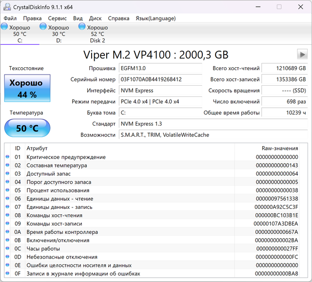Click the blue status orb for disk C:

4,26
